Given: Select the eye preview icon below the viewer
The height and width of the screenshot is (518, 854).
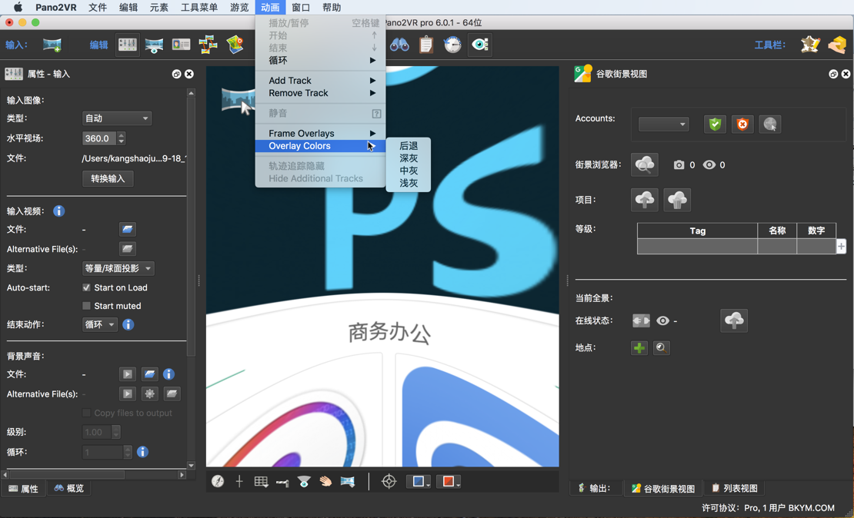Looking at the screenshot, I should point(305,481).
